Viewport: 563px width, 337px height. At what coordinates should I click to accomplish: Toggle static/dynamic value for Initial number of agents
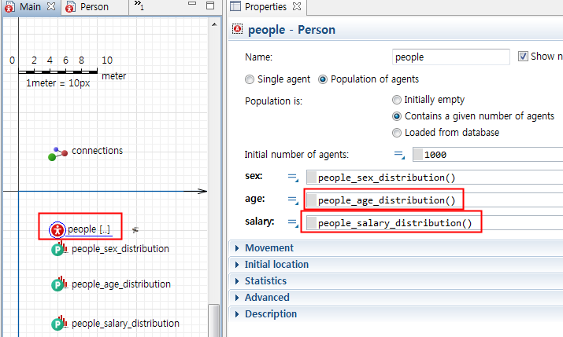(399, 155)
